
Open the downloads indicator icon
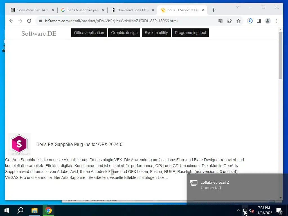pyautogui.click(x=250, y=21)
